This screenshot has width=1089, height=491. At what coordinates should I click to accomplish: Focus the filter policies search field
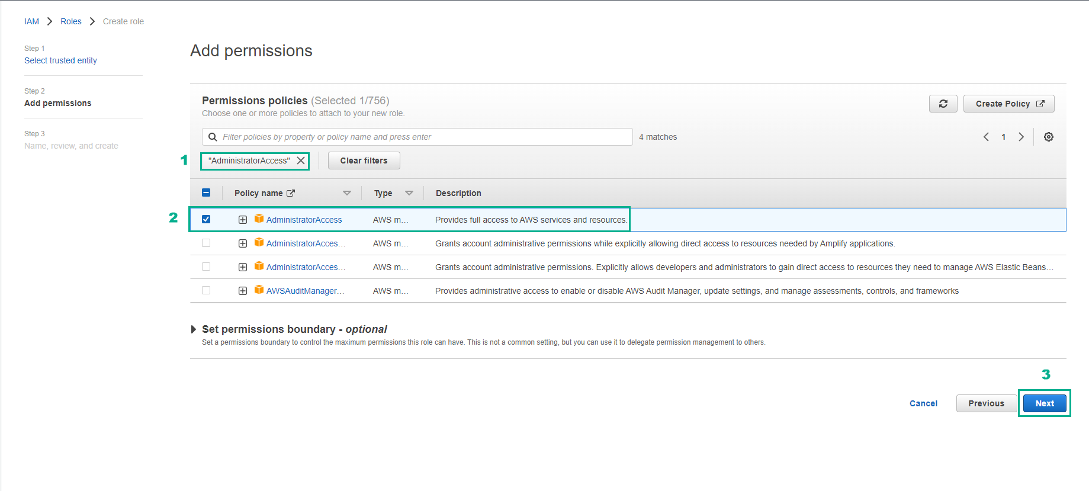click(x=417, y=137)
